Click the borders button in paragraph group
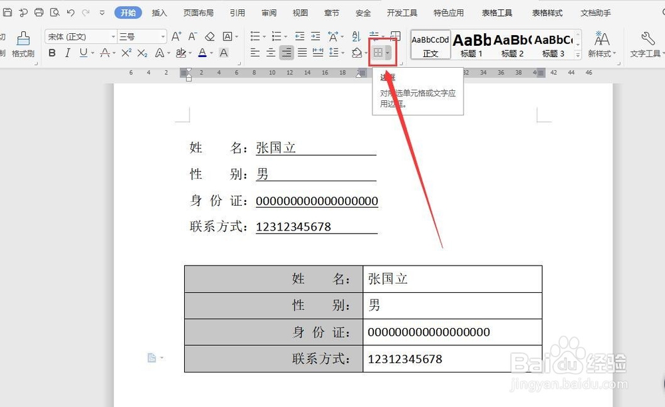The width and height of the screenshot is (665, 407). pos(378,52)
